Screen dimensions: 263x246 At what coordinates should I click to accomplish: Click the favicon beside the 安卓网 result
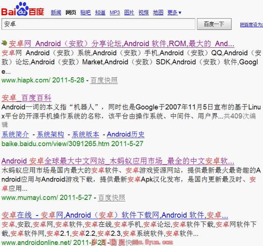[4, 43]
